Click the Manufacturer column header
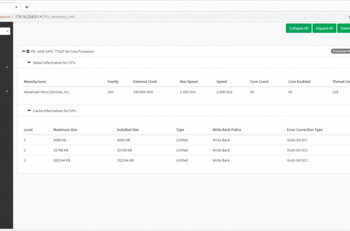Screen dimensions: 350x231 click(35, 81)
